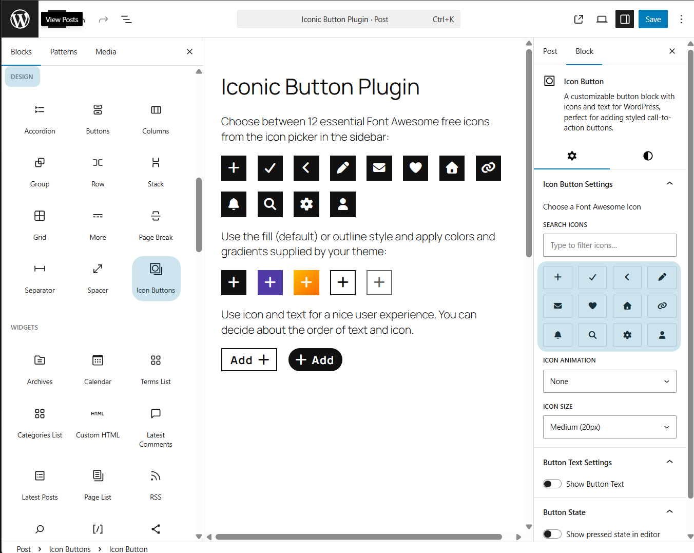This screenshot has width=694, height=553.
Task: Open the Patterns tab
Action: (63, 51)
